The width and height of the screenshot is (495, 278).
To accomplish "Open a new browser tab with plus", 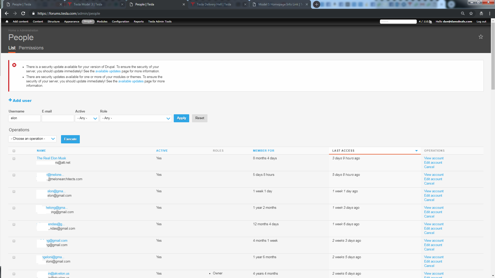I will pos(317,4).
